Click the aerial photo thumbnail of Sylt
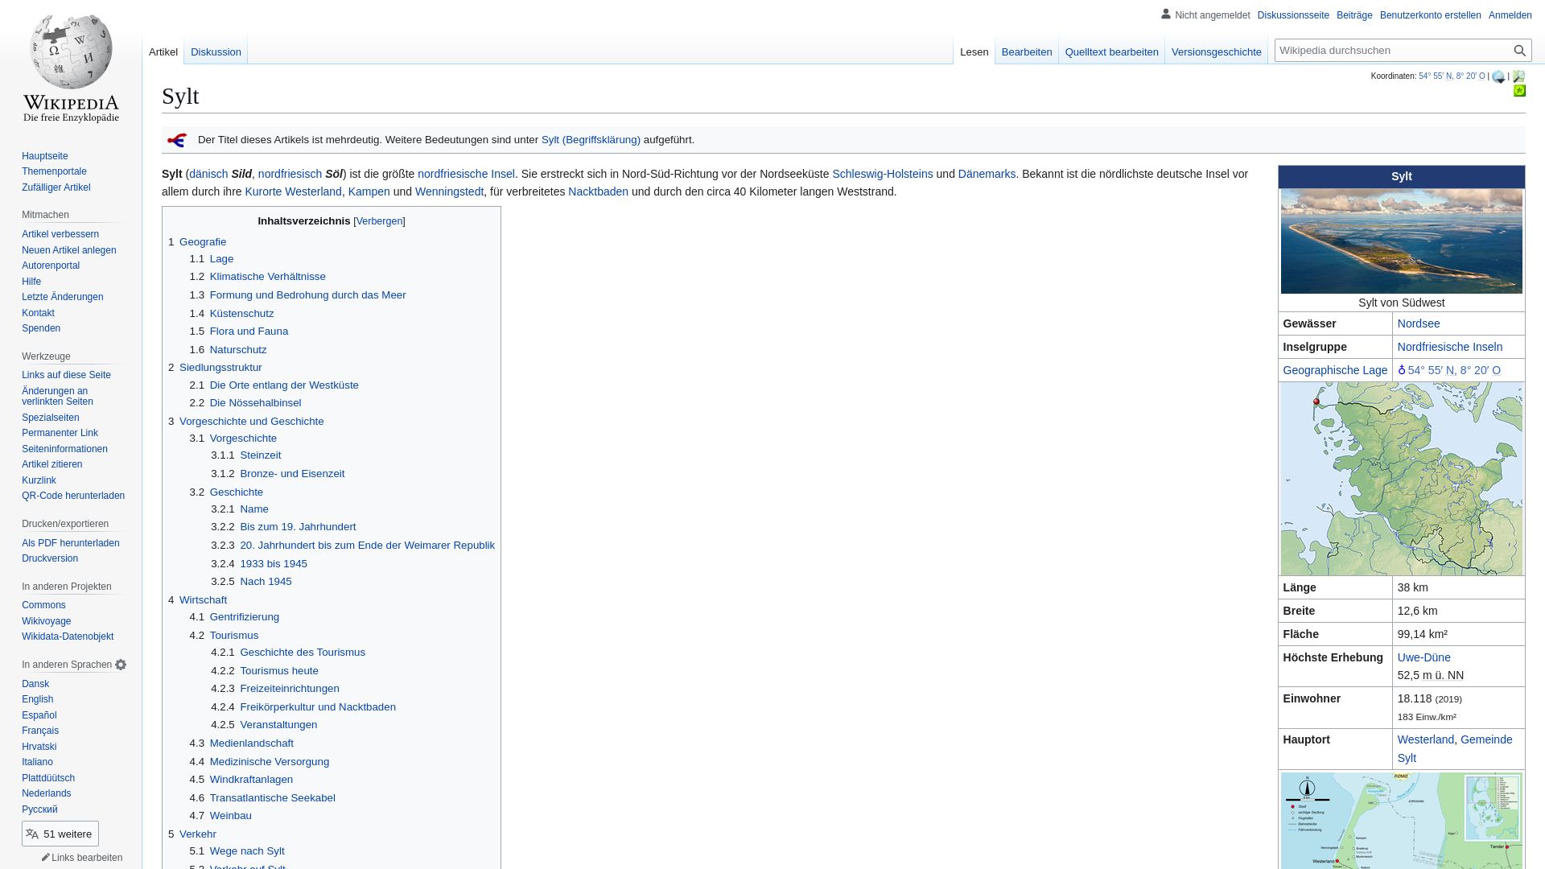The image size is (1545, 869). 1402,241
